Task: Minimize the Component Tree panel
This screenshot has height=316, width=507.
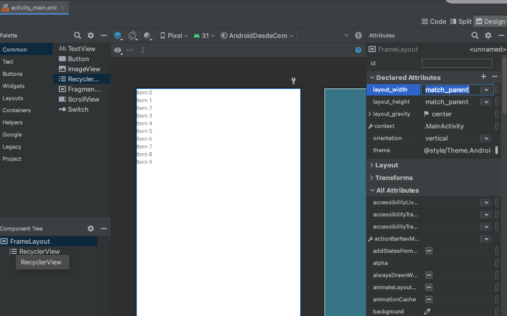Action: 104,229
